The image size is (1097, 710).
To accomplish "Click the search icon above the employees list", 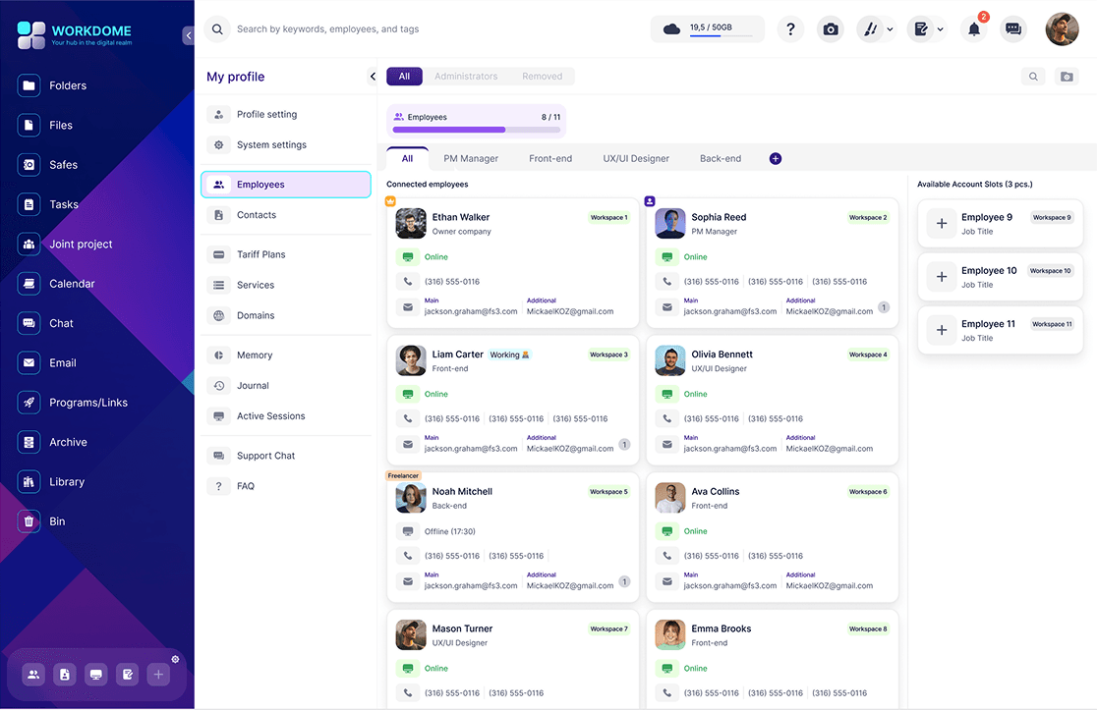I will 1033,77.
